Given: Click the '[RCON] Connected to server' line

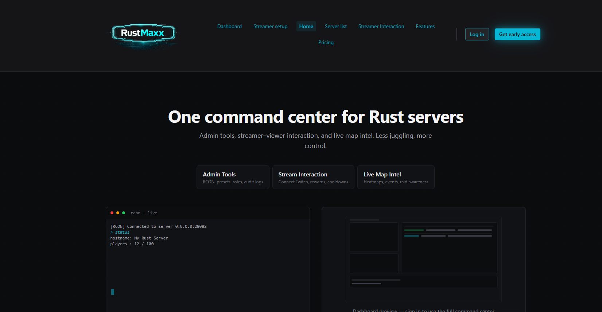Looking at the screenshot, I should click(158, 226).
